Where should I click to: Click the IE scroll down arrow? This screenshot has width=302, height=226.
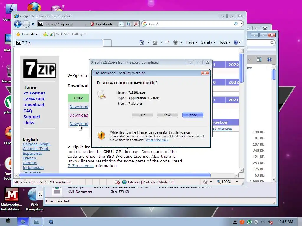coord(241,170)
